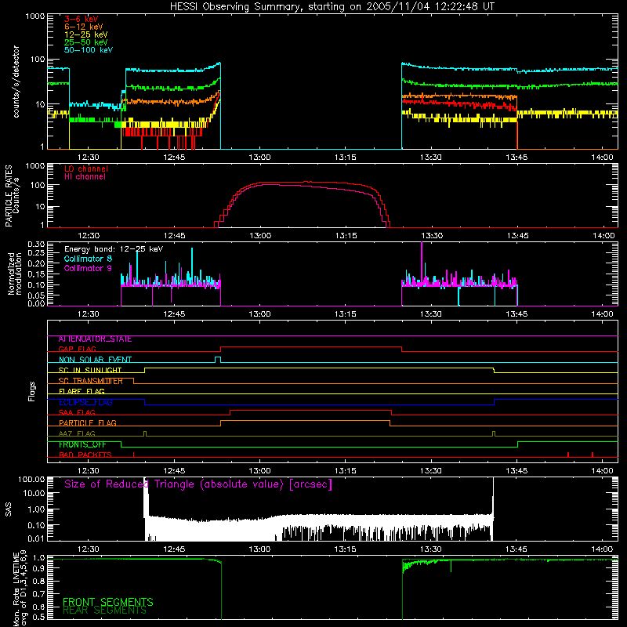This screenshot has height=627, width=627.
Task: Click the GAP_FLAG label
Action: pos(78,349)
